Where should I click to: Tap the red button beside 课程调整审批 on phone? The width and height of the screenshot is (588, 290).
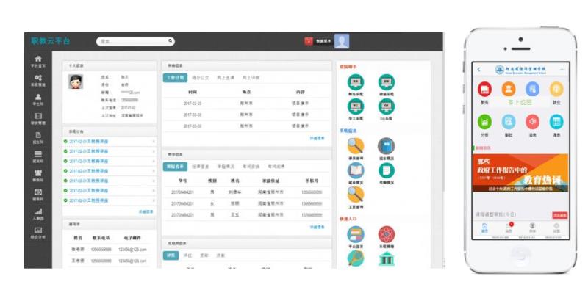559,215
